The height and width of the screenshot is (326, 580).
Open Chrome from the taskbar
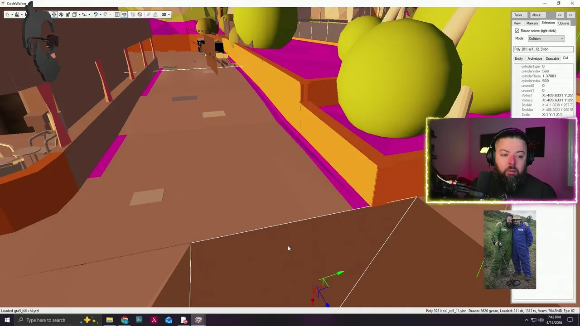[125, 320]
